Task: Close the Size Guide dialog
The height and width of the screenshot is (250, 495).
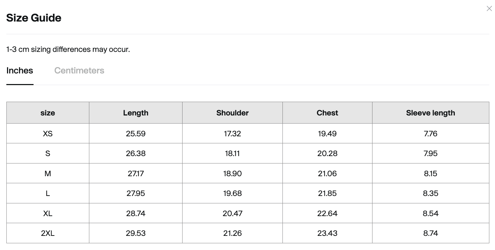Action: point(489,8)
